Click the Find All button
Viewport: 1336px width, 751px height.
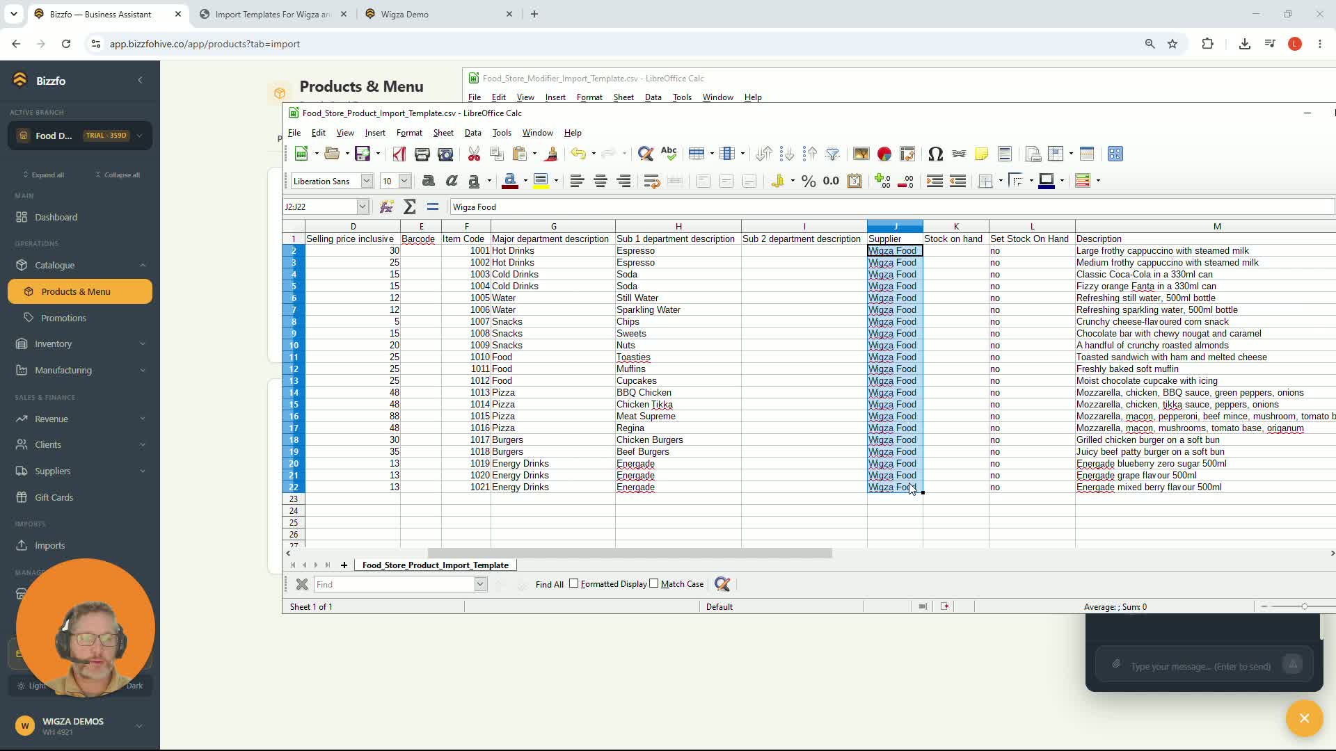point(549,584)
